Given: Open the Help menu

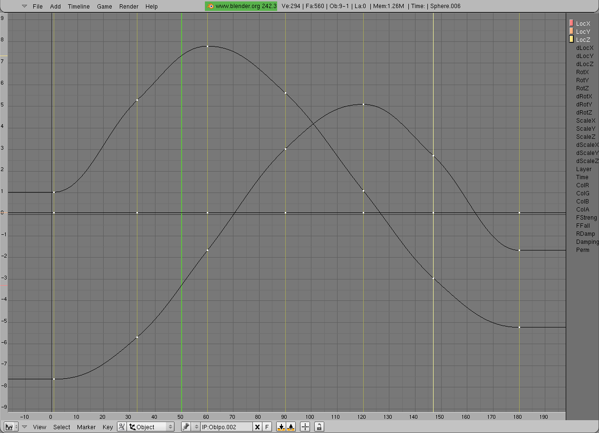Looking at the screenshot, I should point(152,6).
